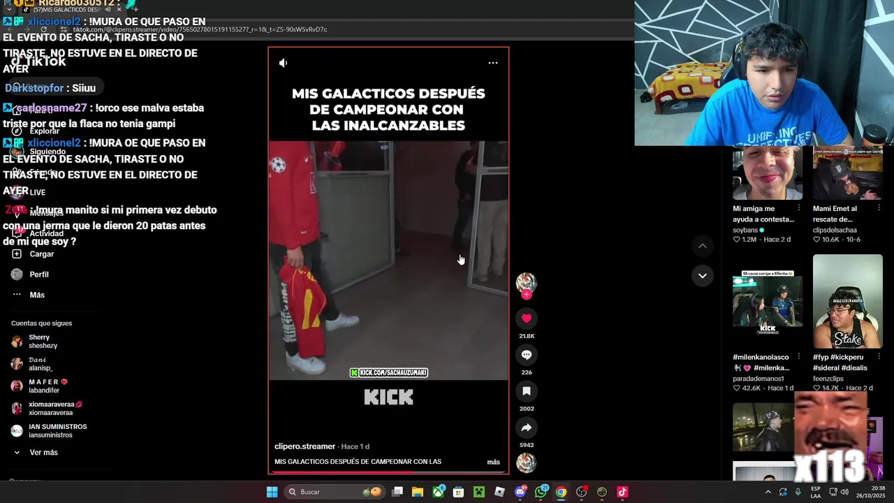Click the Buscar taskbar search box
Viewport: 894px width, 503px height.
click(334, 492)
